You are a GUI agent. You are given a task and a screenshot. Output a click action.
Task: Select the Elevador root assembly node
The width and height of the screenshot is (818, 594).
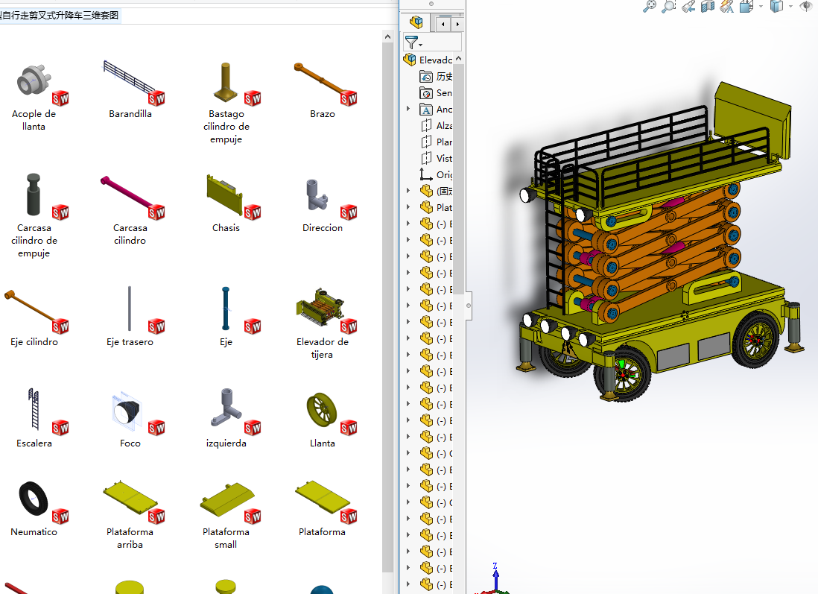pyautogui.click(x=429, y=60)
